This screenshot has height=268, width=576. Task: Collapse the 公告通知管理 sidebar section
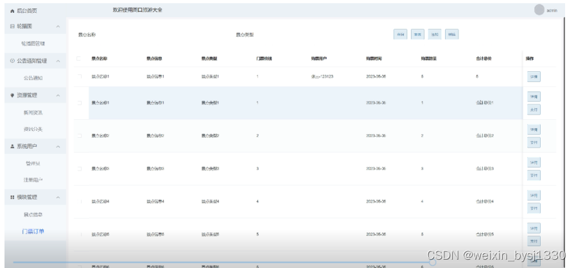point(58,61)
